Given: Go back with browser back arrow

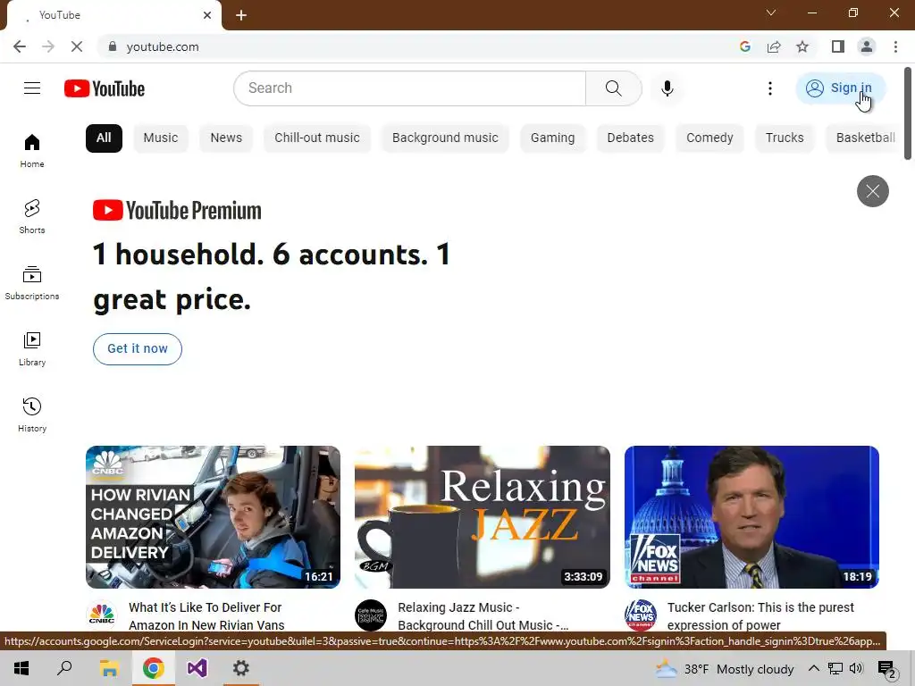Looking at the screenshot, I should click(20, 46).
